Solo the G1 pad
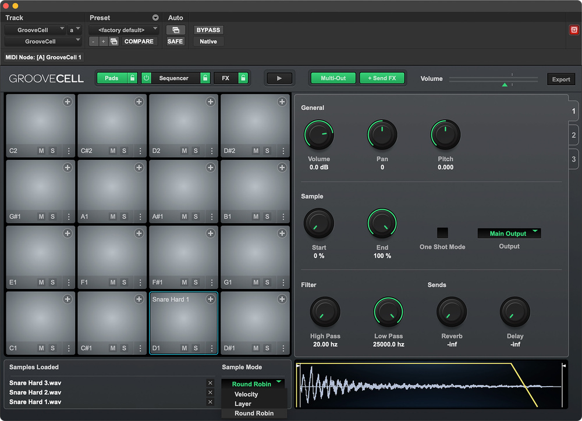The image size is (582, 421). (267, 283)
